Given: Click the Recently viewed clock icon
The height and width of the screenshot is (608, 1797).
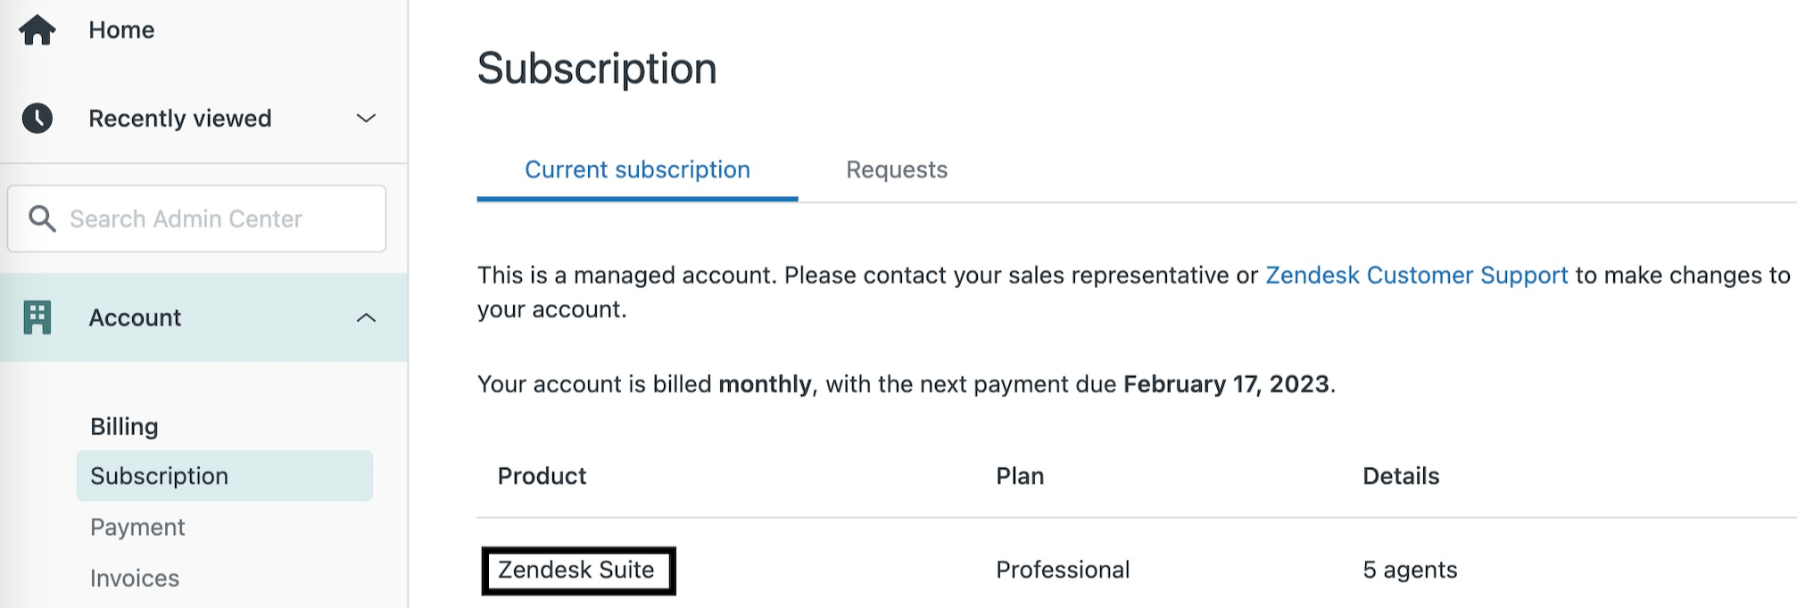Looking at the screenshot, I should coord(37,118).
